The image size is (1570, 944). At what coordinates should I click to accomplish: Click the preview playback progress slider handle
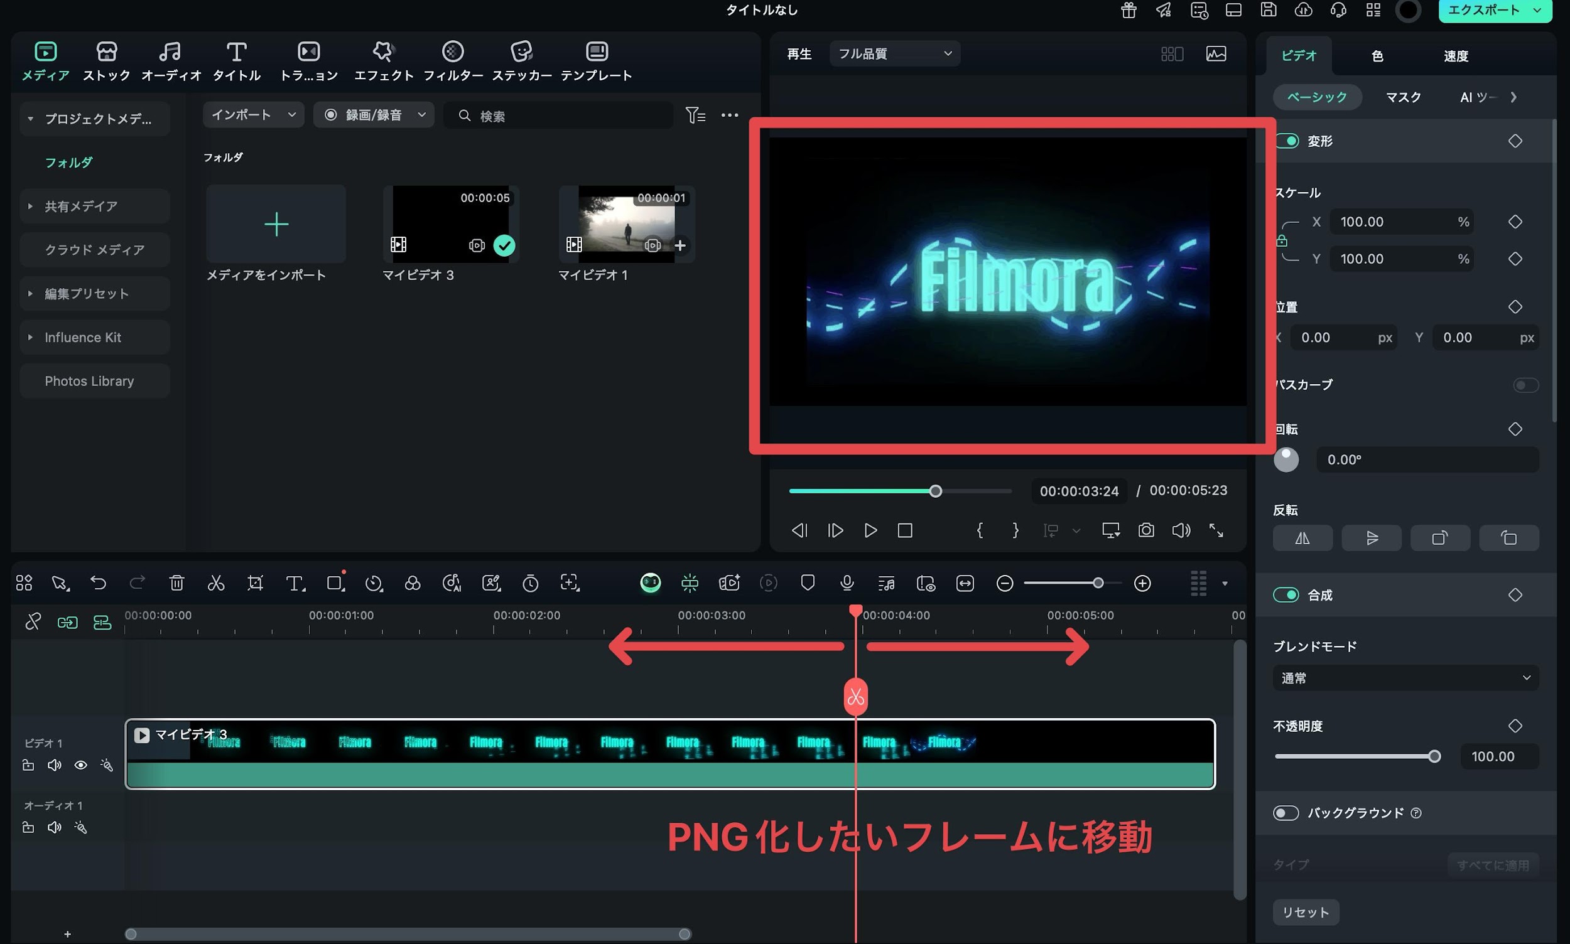coord(935,491)
